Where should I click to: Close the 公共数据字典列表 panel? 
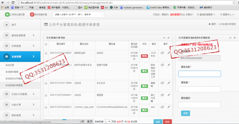click(x=169, y=38)
